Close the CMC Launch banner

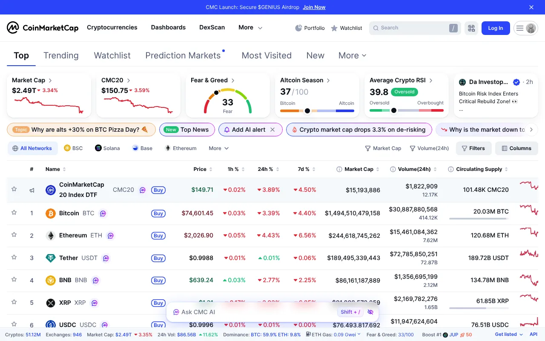point(531,7)
